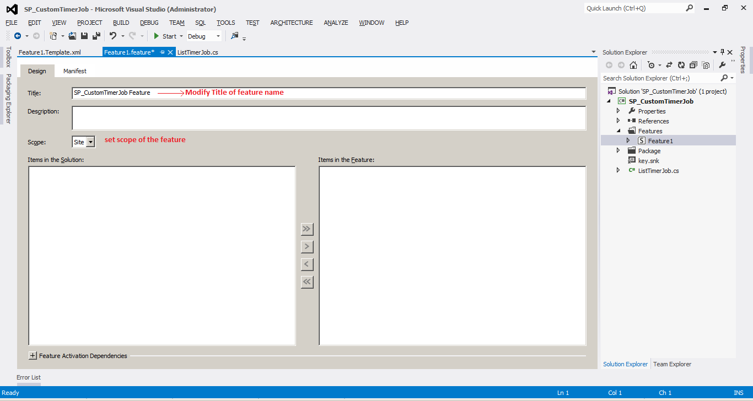
Task: Click the remove all items double-left arrow
Action: tap(307, 281)
